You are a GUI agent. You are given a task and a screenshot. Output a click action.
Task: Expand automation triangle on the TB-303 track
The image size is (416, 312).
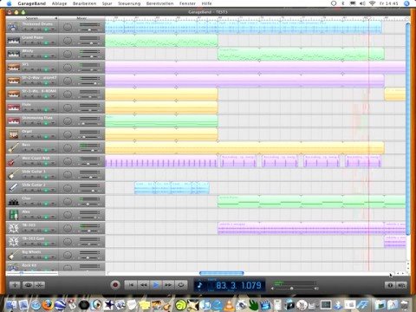[53, 231]
